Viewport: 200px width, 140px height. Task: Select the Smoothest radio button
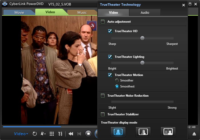(117, 86)
